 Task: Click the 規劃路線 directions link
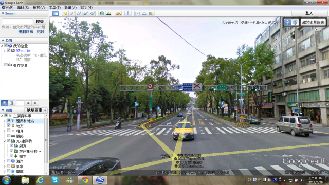pyautogui.click(x=26, y=32)
